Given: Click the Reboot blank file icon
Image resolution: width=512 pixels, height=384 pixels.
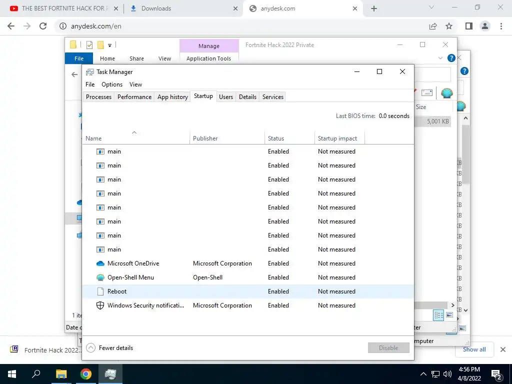Looking at the screenshot, I should (x=100, y=291).
